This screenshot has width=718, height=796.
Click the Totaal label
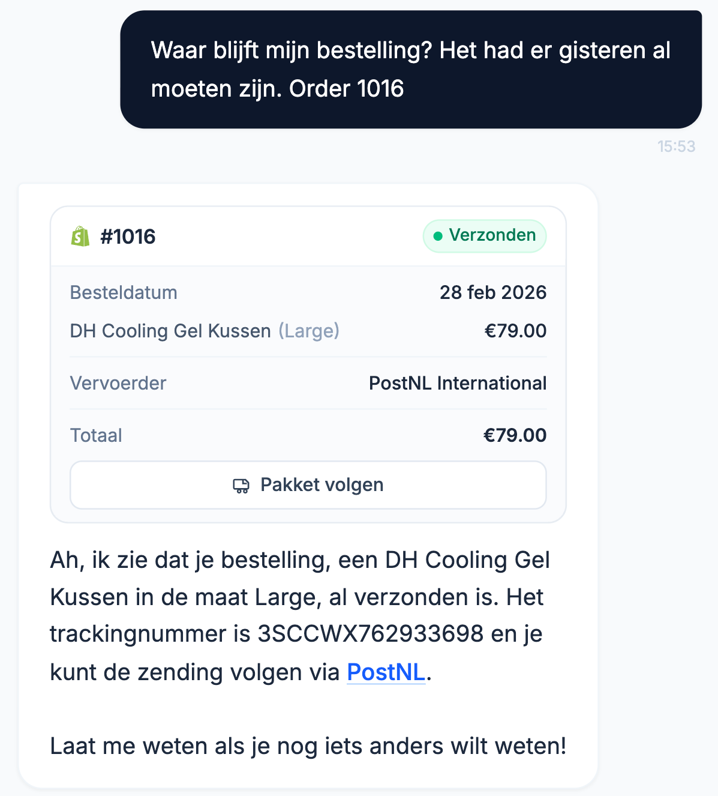pos(96,436)
